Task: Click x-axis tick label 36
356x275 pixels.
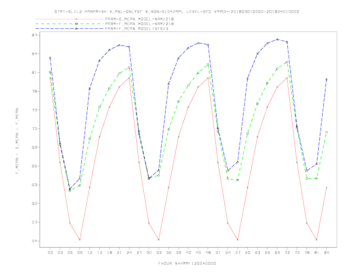Action: (169, 253)
